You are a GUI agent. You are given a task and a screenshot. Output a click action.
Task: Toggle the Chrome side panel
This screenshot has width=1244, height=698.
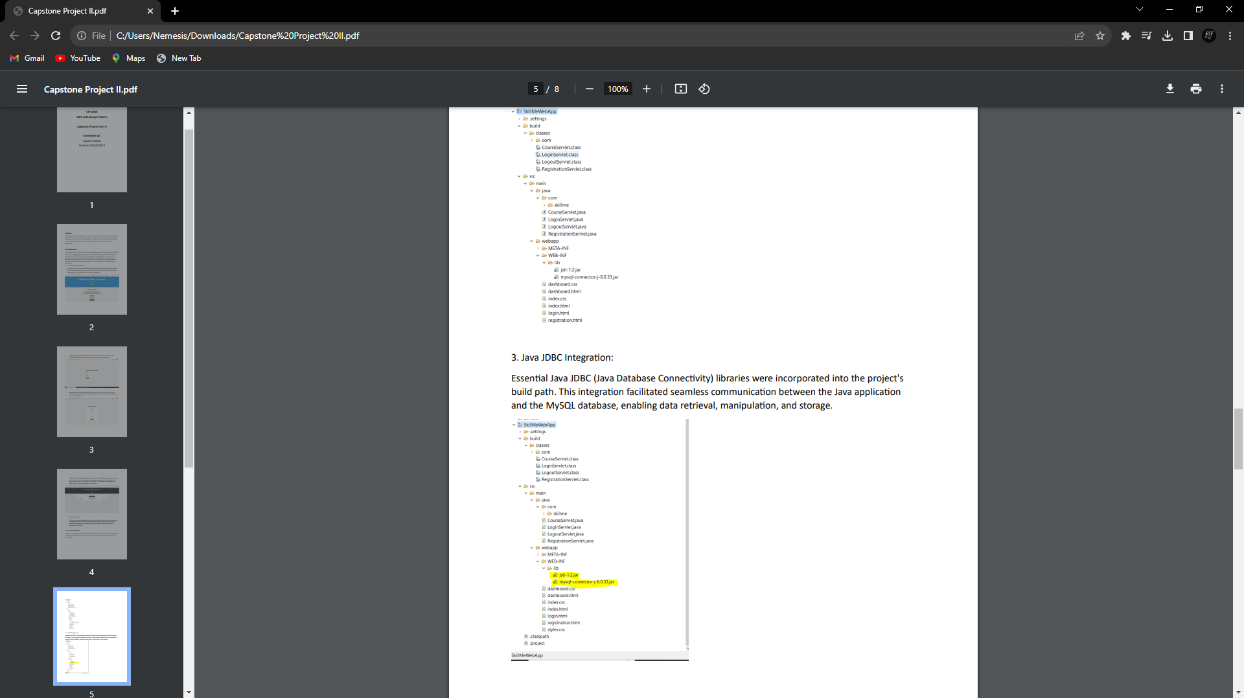1188,36
